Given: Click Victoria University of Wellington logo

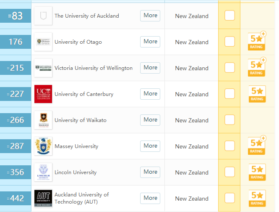Looking at the screenshot, I should pyautogui.click(x=43, y=68).
